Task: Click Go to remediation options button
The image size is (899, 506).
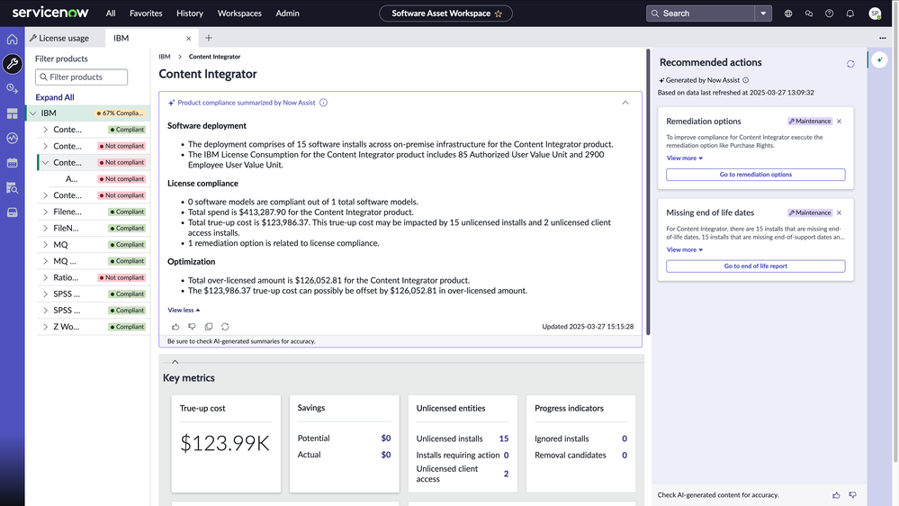Action: point(756,175)
